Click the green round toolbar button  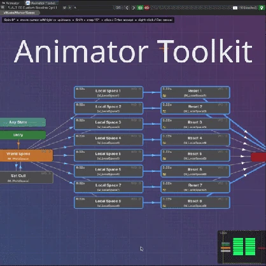coord(140,8)
